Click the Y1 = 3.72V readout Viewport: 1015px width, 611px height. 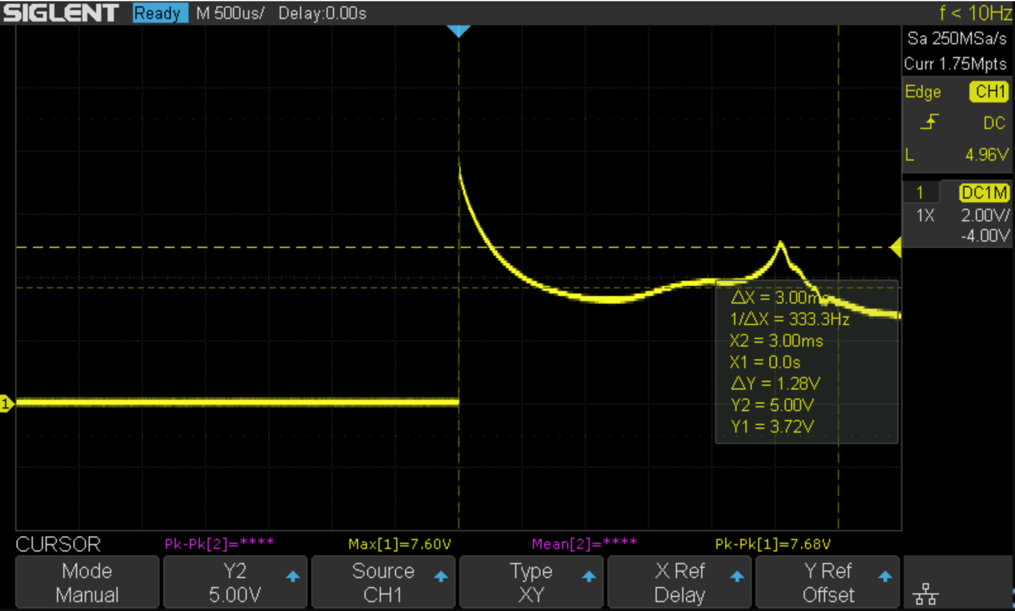tap(772, 426)
